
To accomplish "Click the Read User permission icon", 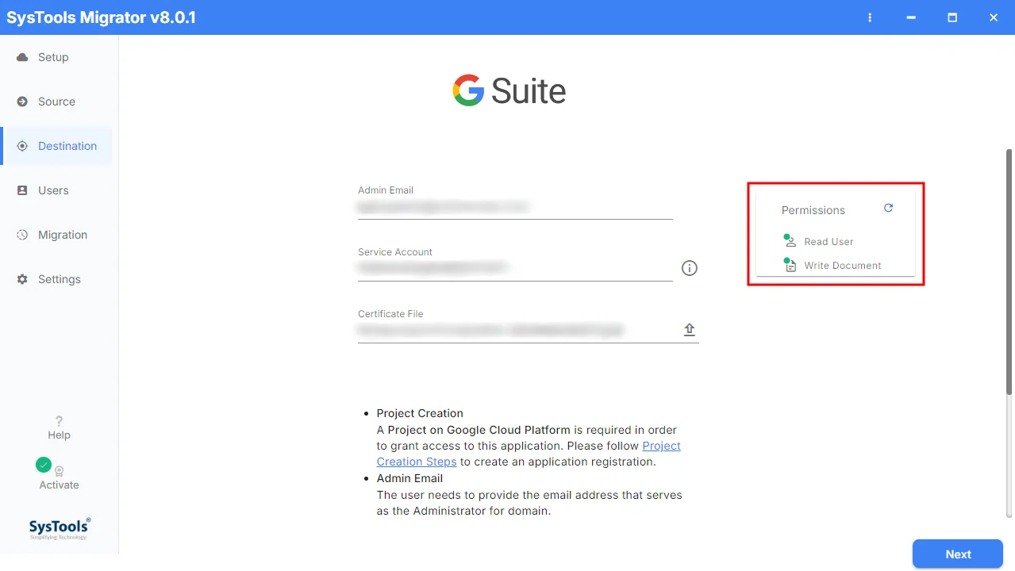I will 790,241.
